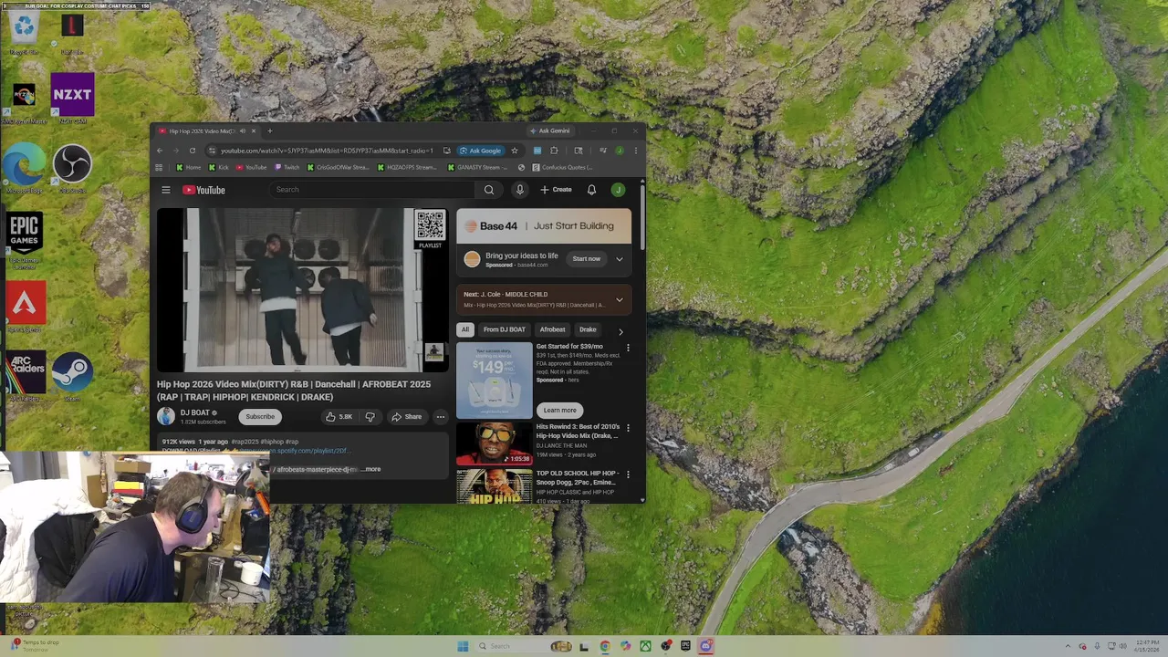
Task: Open the YouTube hamburger guide menu
Action: (166, 190)
